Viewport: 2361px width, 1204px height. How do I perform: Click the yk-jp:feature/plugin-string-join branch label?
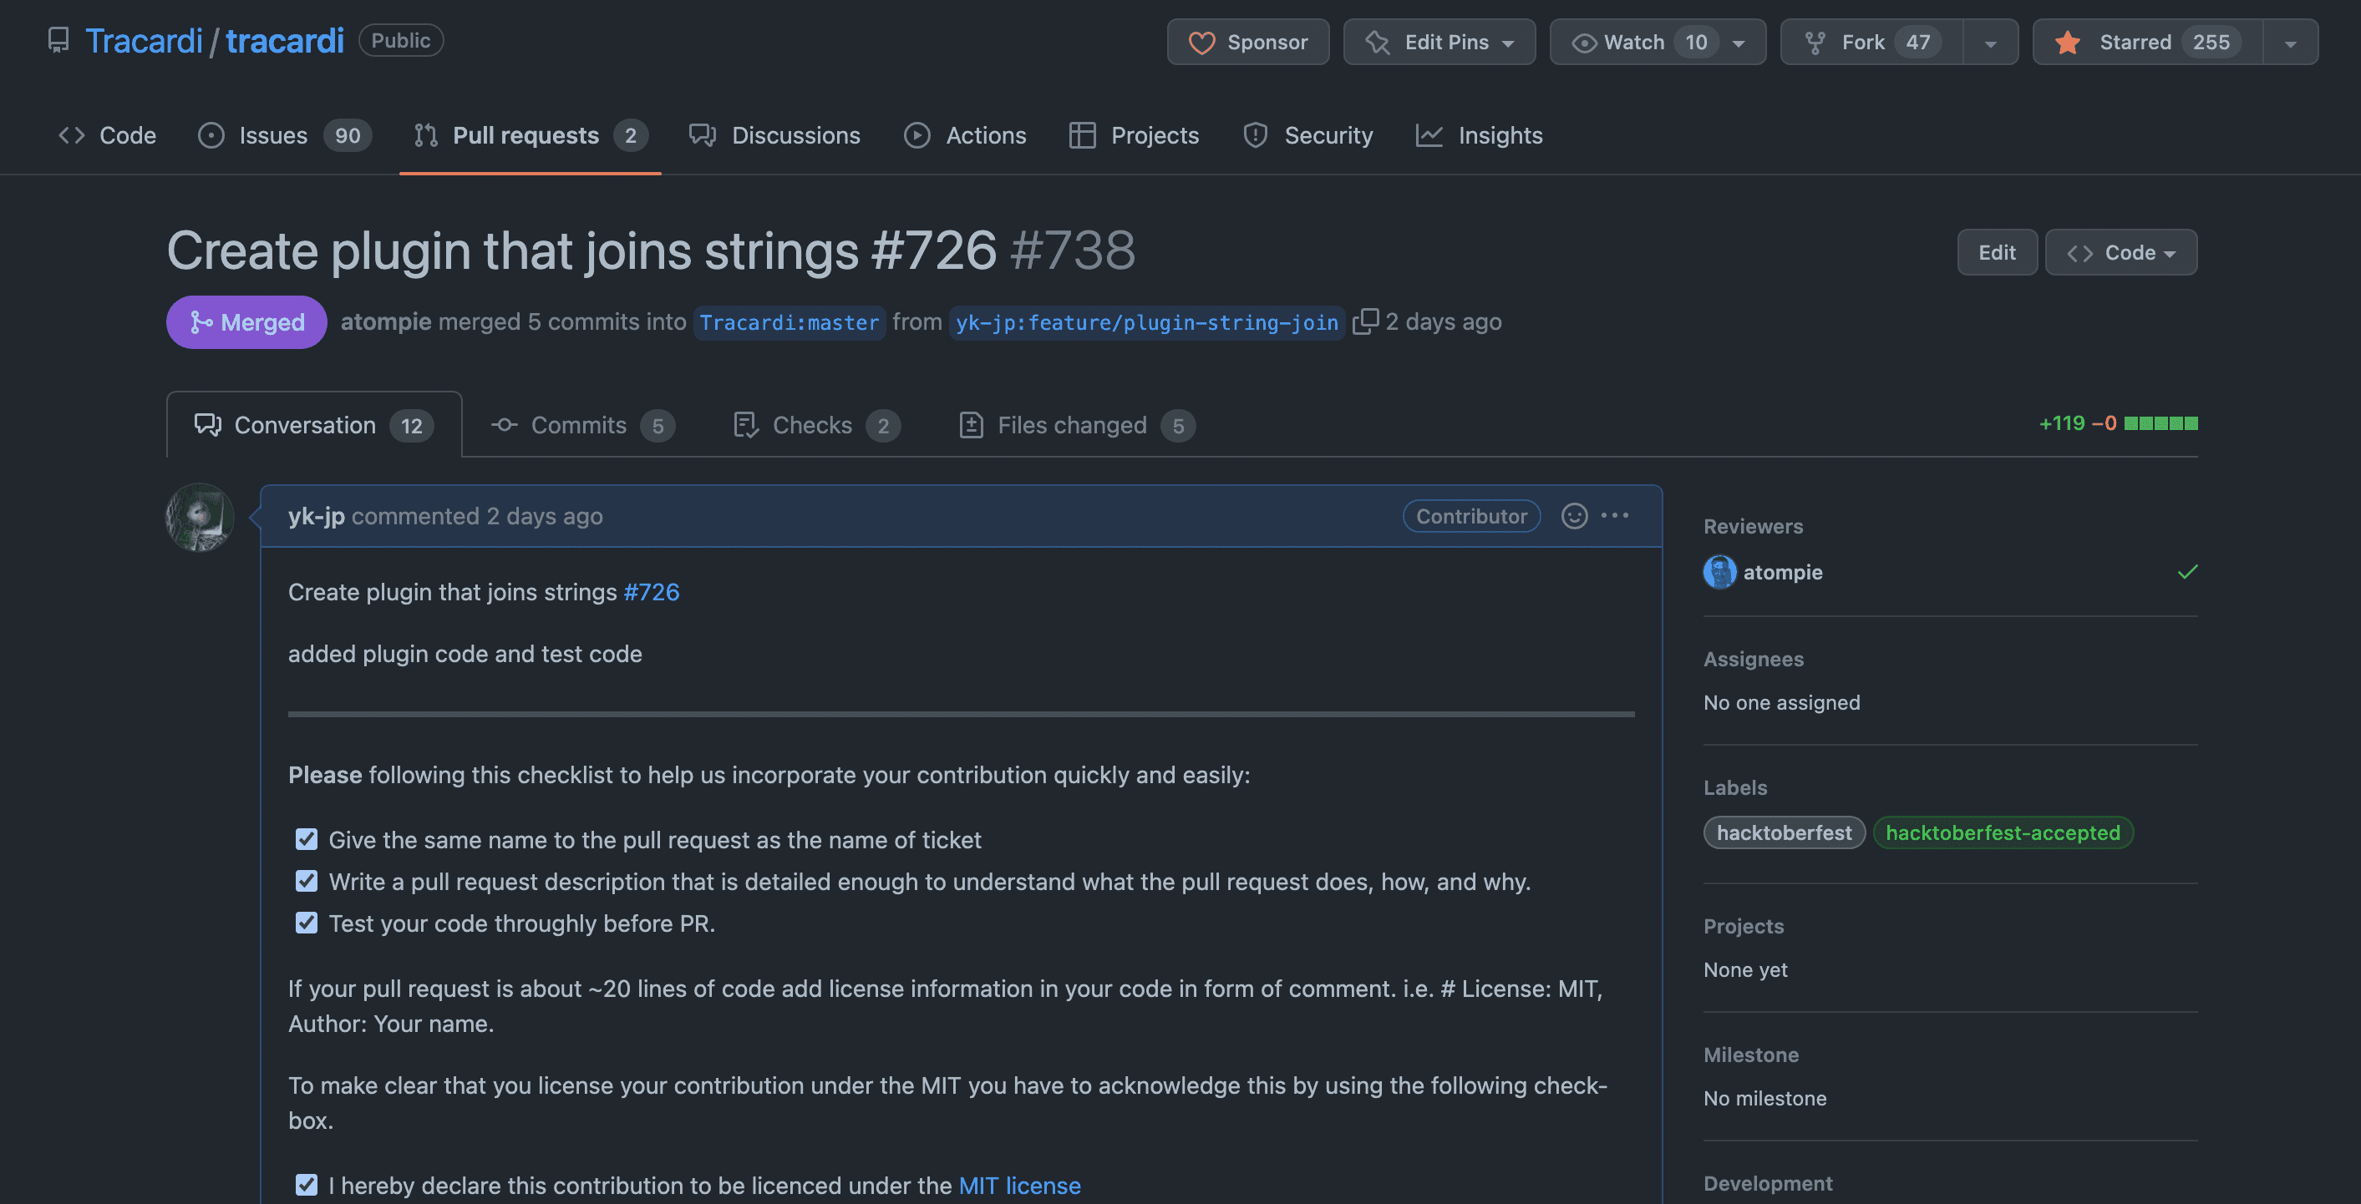click(x=1146, y=322)
